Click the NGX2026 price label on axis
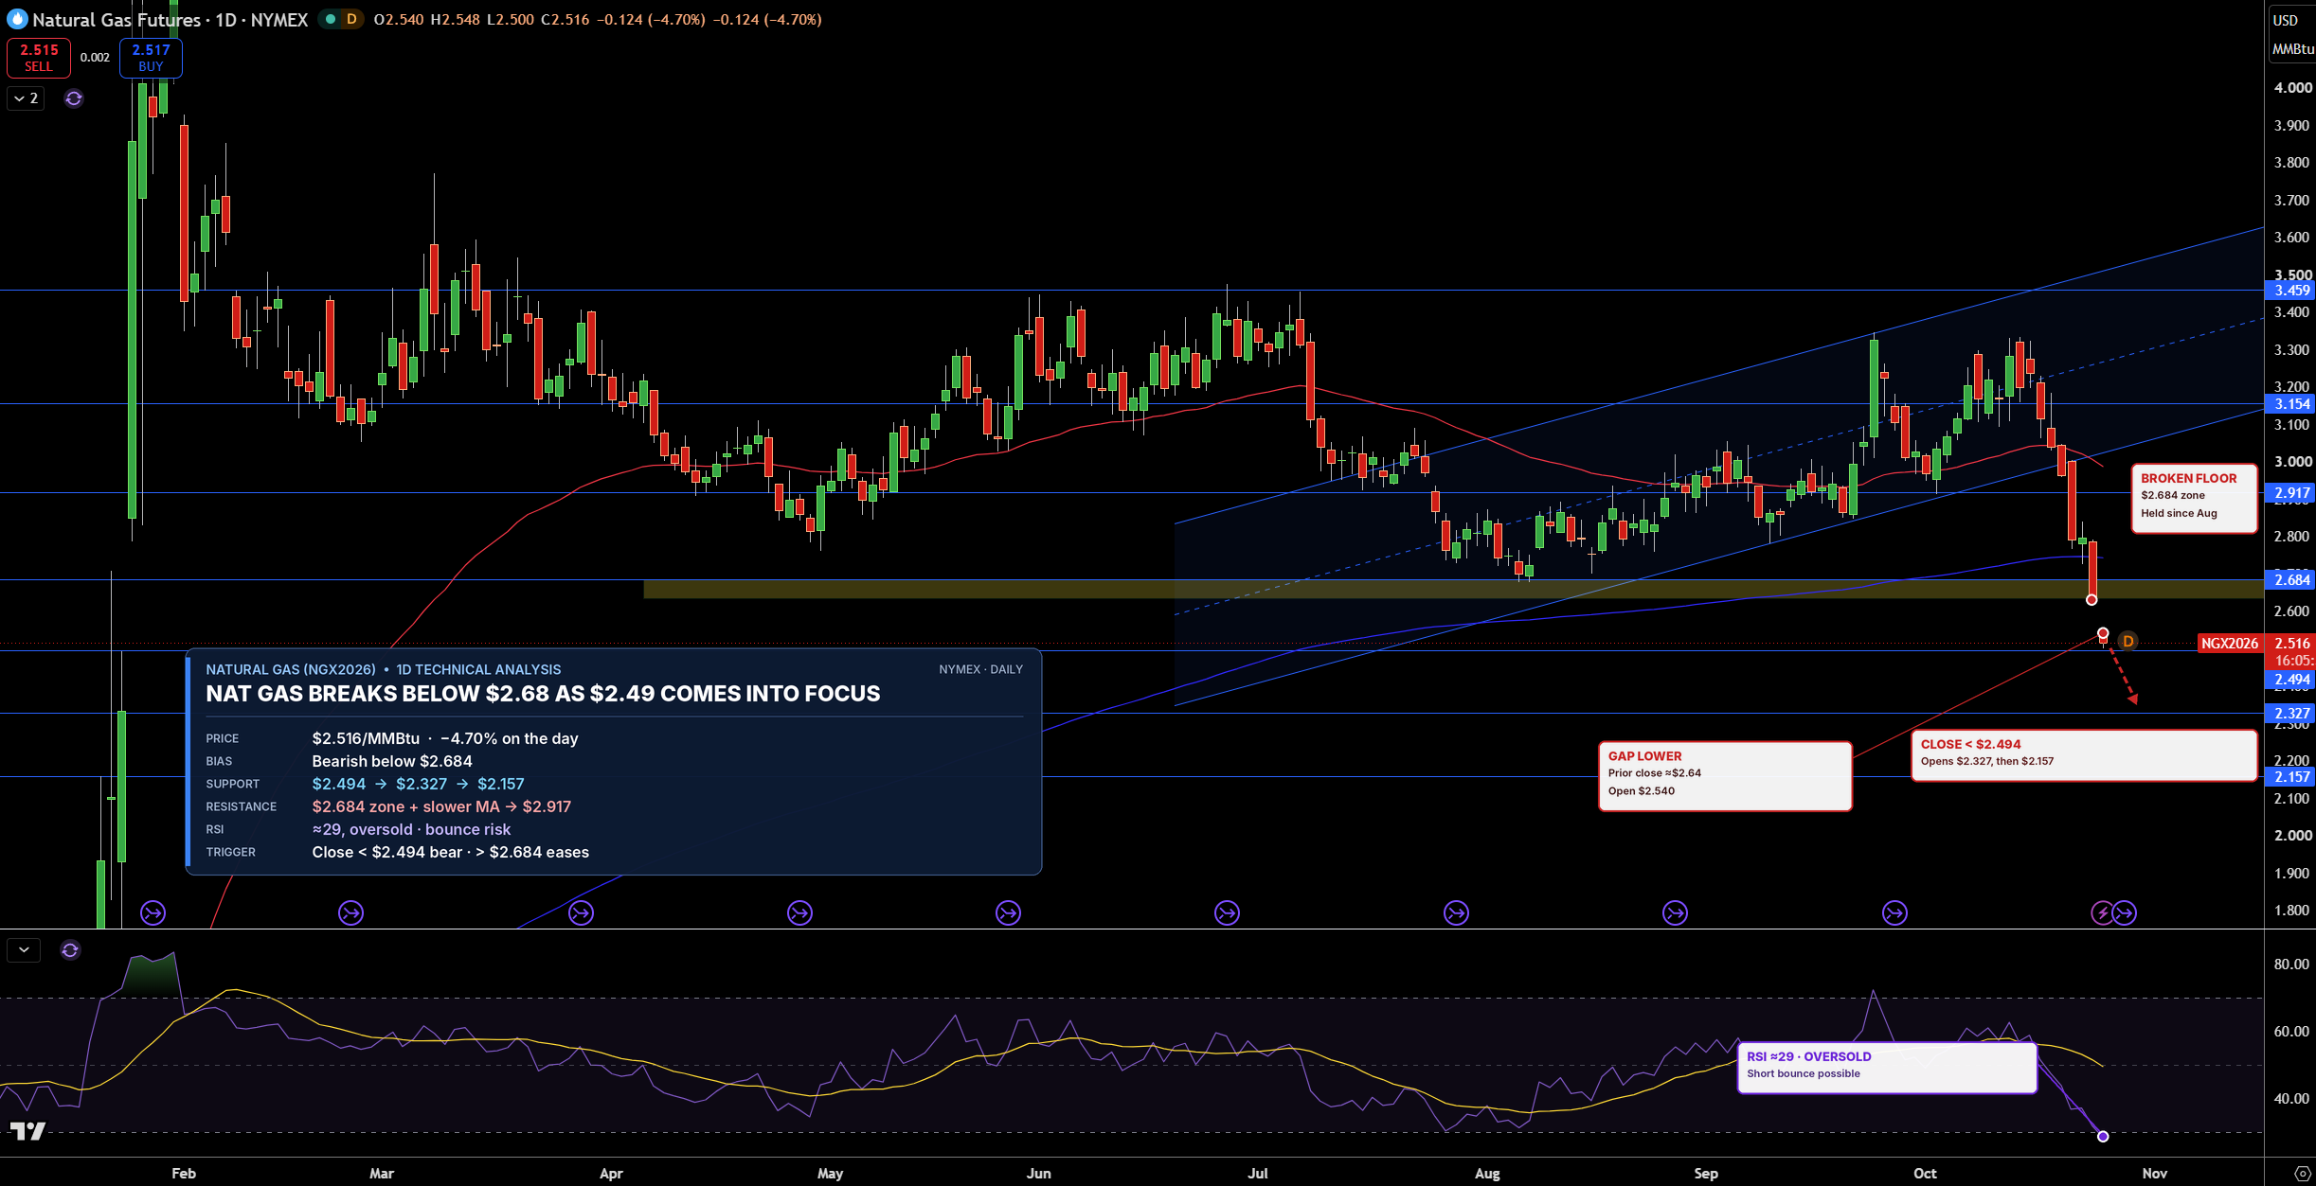 [x=2230, y=644]
